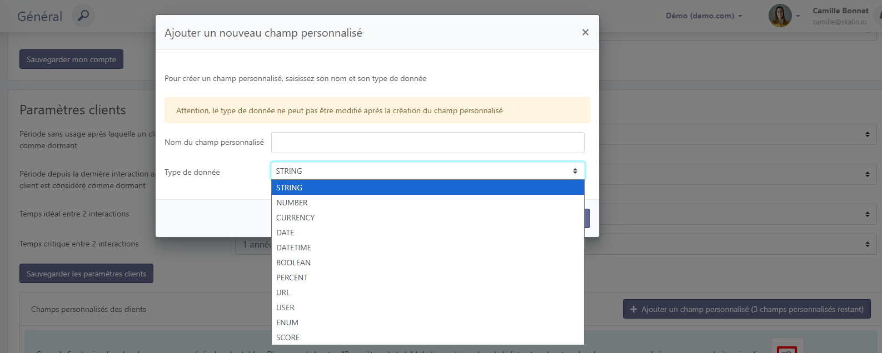Click the Général page title
Image resolution: width=882 pixels, height=353 pixels.
pyautogui.click(x=40, y=17)
